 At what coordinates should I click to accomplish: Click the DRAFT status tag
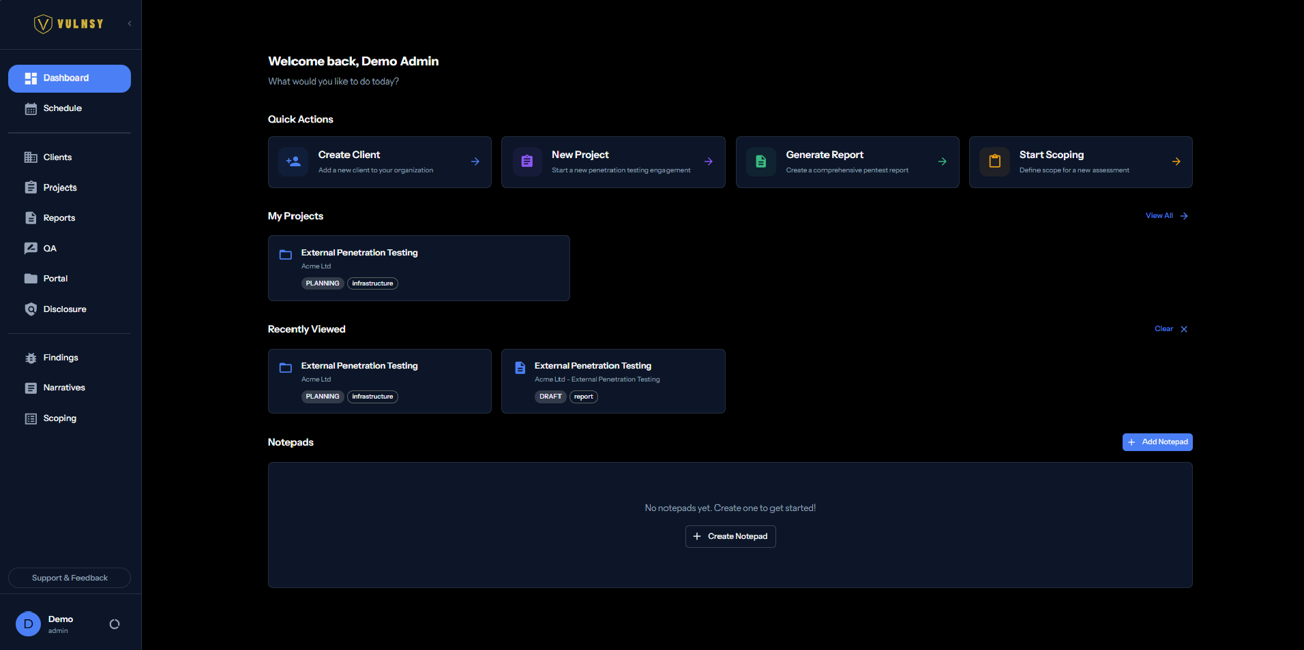tap(550, 397)
